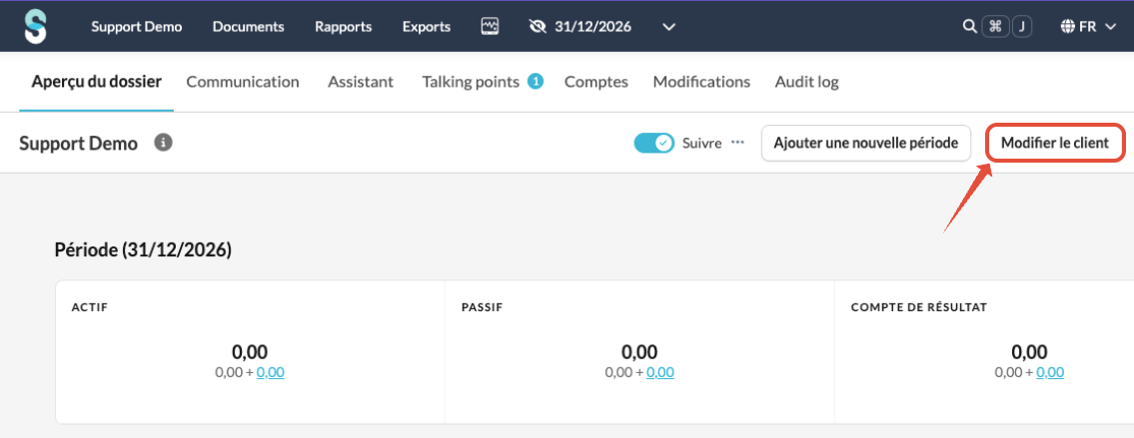Click the blue 0,00 link under Actif

271,372
